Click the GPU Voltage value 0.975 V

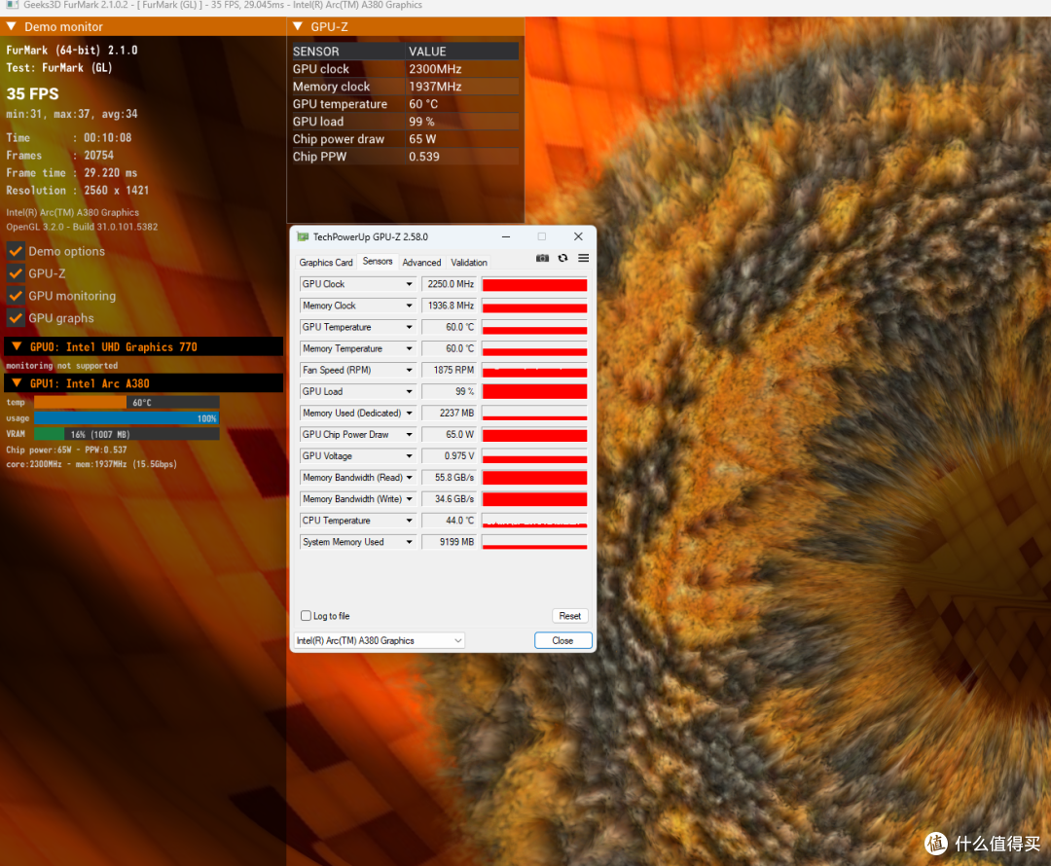pyautogui.click(x=449, y=455)
